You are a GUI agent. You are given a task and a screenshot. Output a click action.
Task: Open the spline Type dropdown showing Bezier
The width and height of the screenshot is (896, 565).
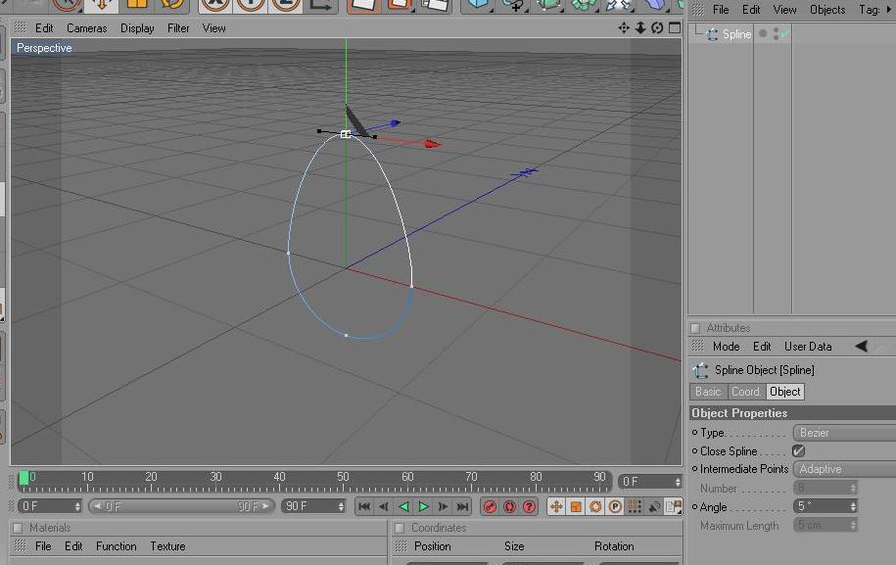point(844,433)
